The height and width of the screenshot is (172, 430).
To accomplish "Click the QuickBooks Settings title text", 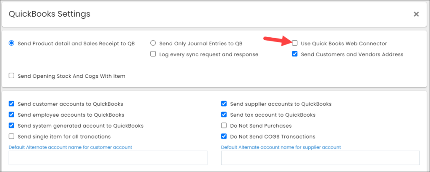I will pyautogui.click(x=50, y=14).
